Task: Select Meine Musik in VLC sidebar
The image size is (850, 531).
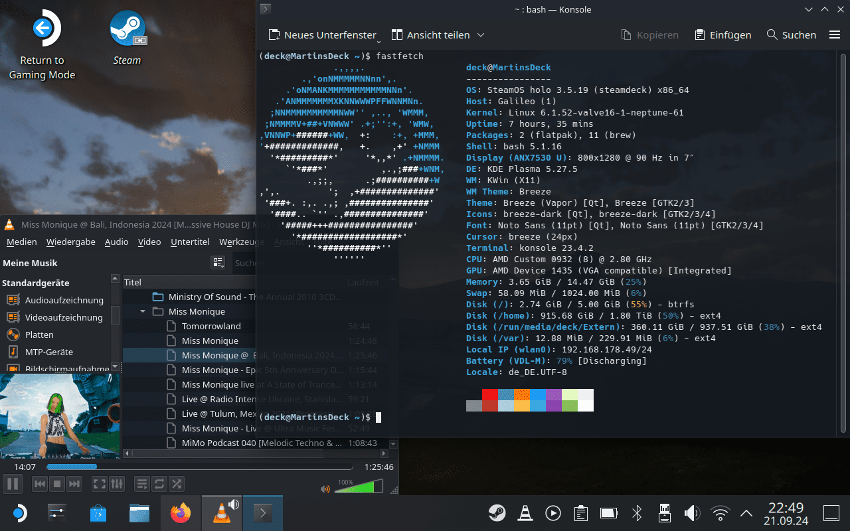Action: 30,263
